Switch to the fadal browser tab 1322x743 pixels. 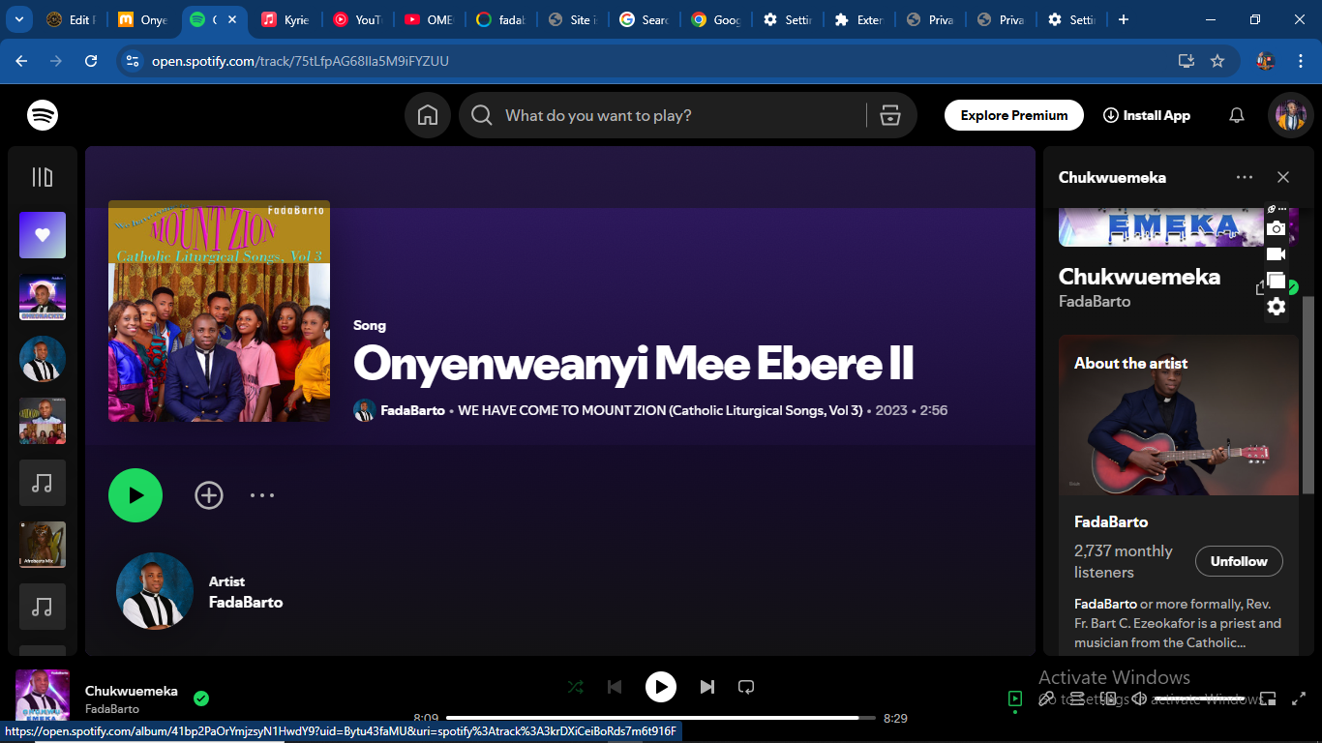tap(501, 19)
